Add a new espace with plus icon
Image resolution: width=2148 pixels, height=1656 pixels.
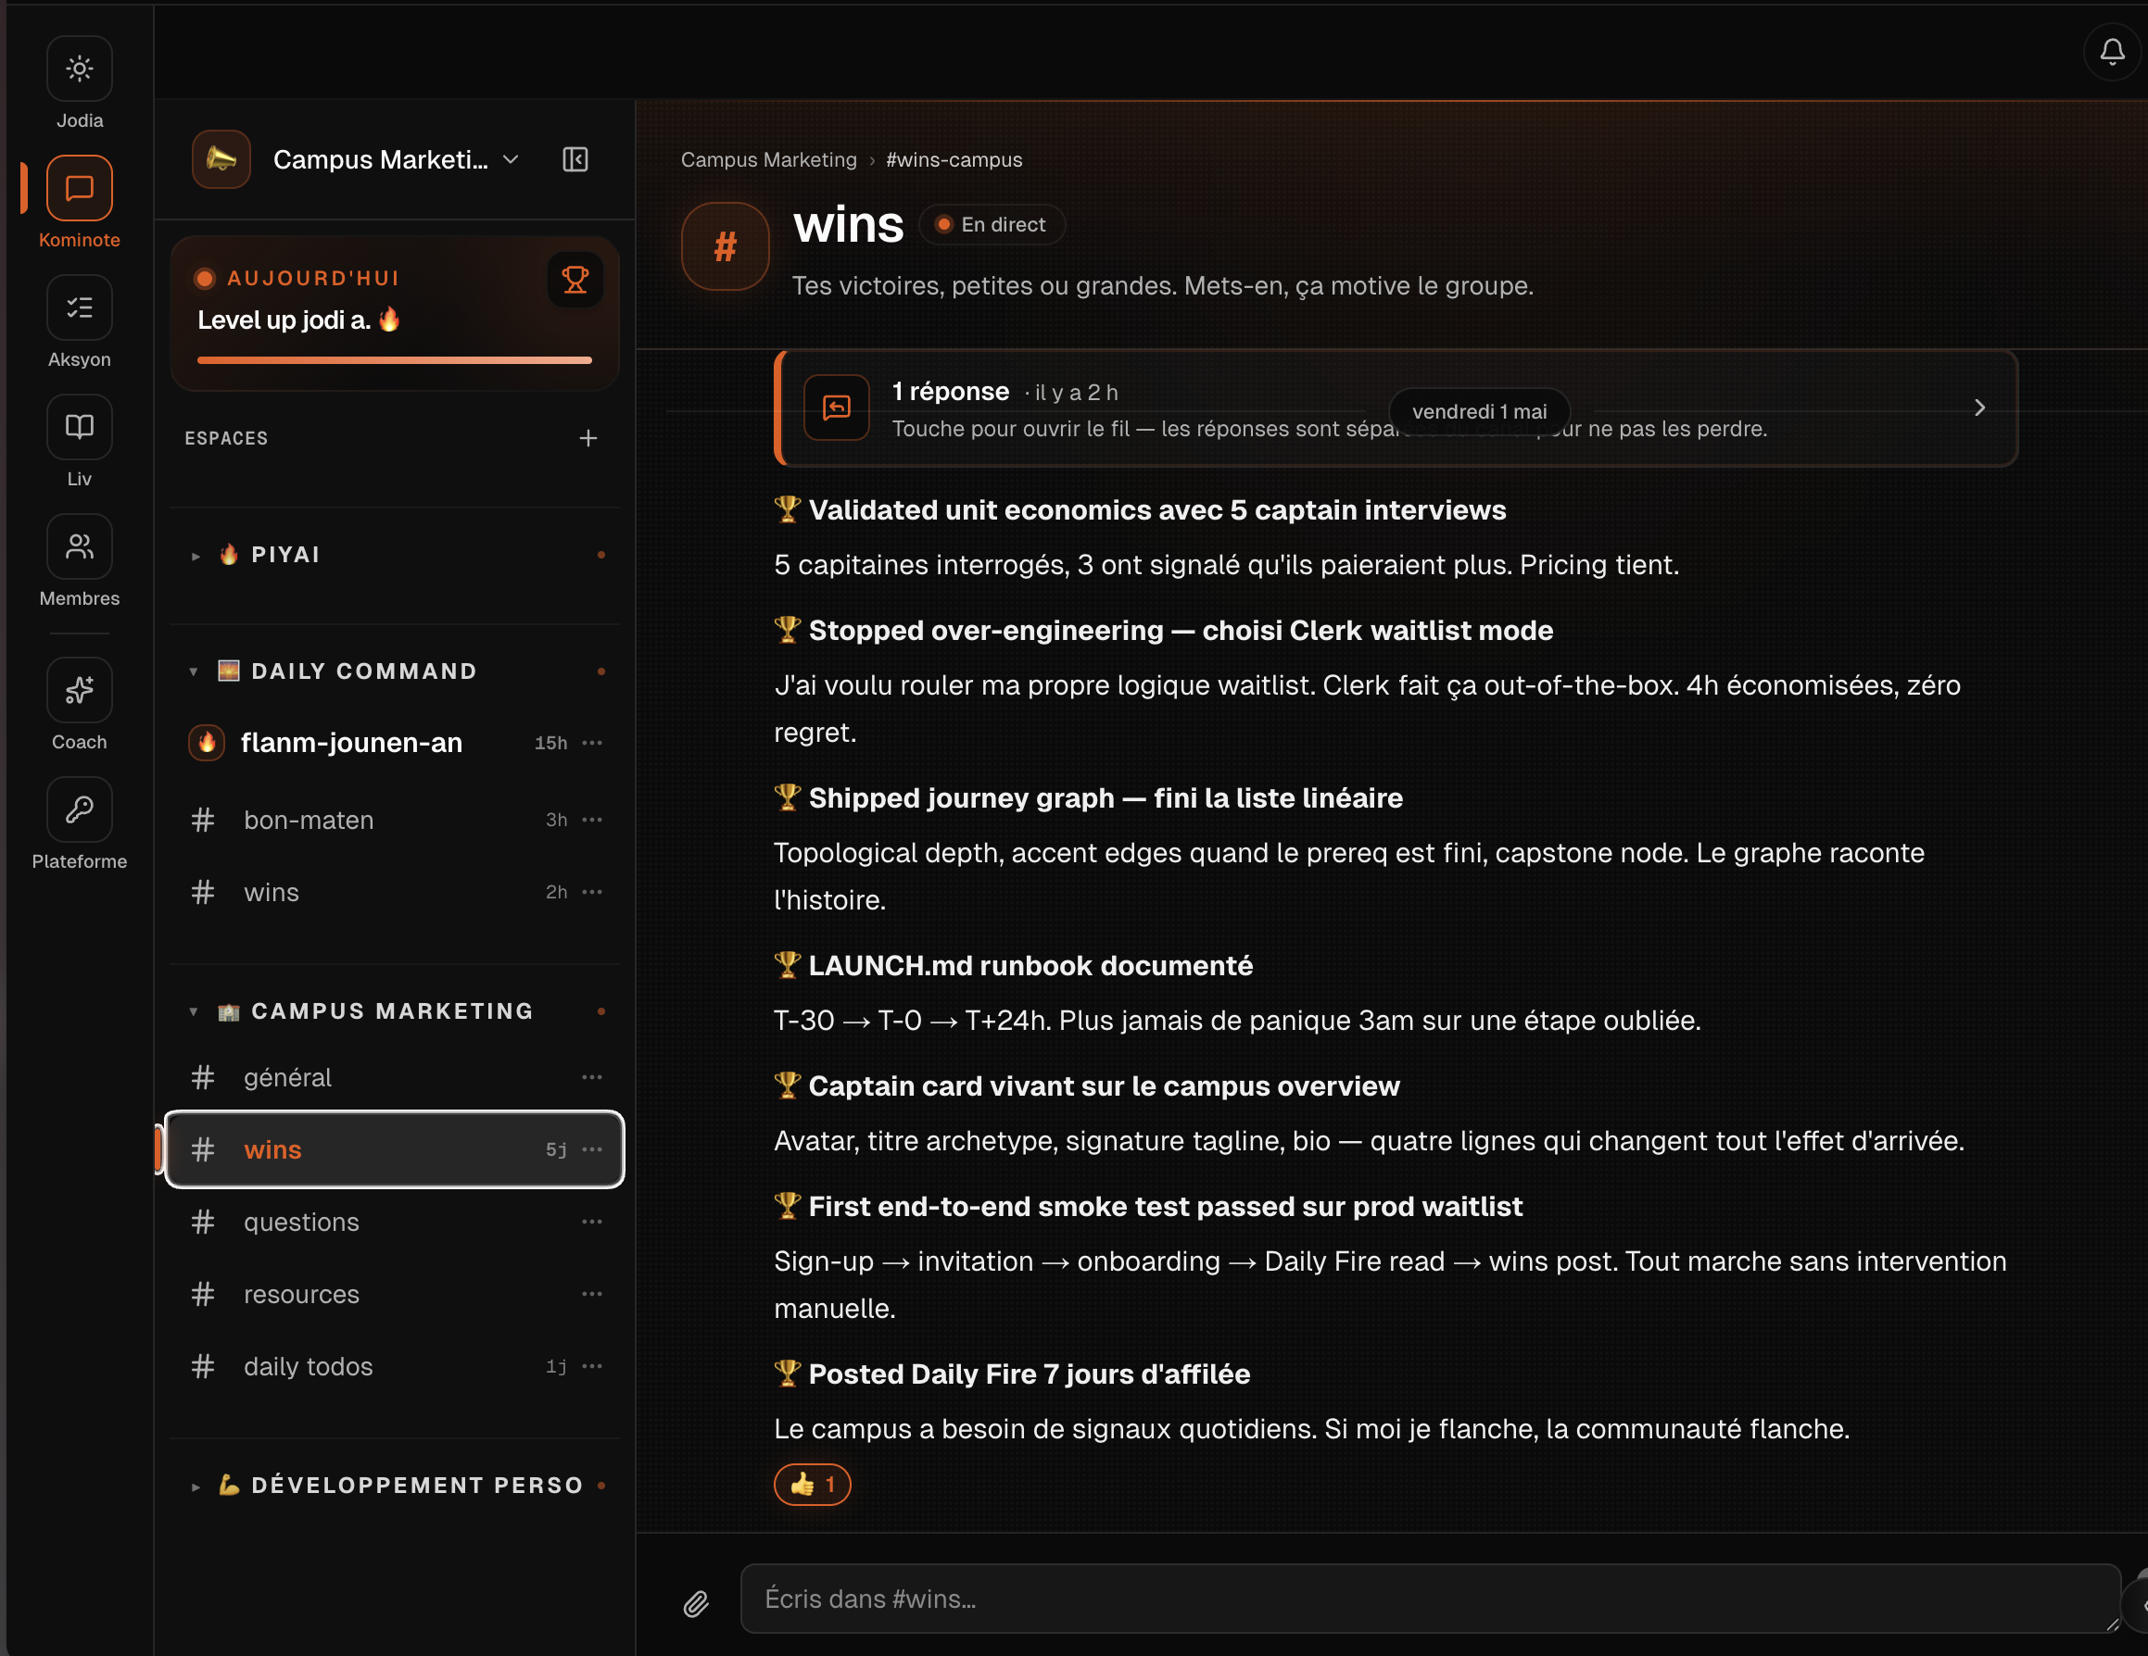tap(588, 438)
